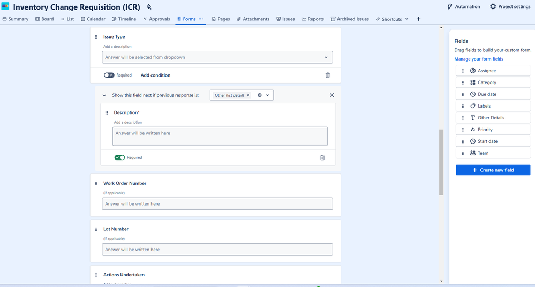This screenshot has width=535, height=287.
Task: Go to the Approvals tab
Action: point(156,19)
